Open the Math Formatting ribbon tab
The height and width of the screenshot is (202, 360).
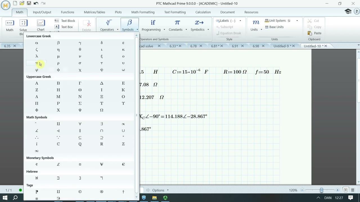click(x=143, y=12)
